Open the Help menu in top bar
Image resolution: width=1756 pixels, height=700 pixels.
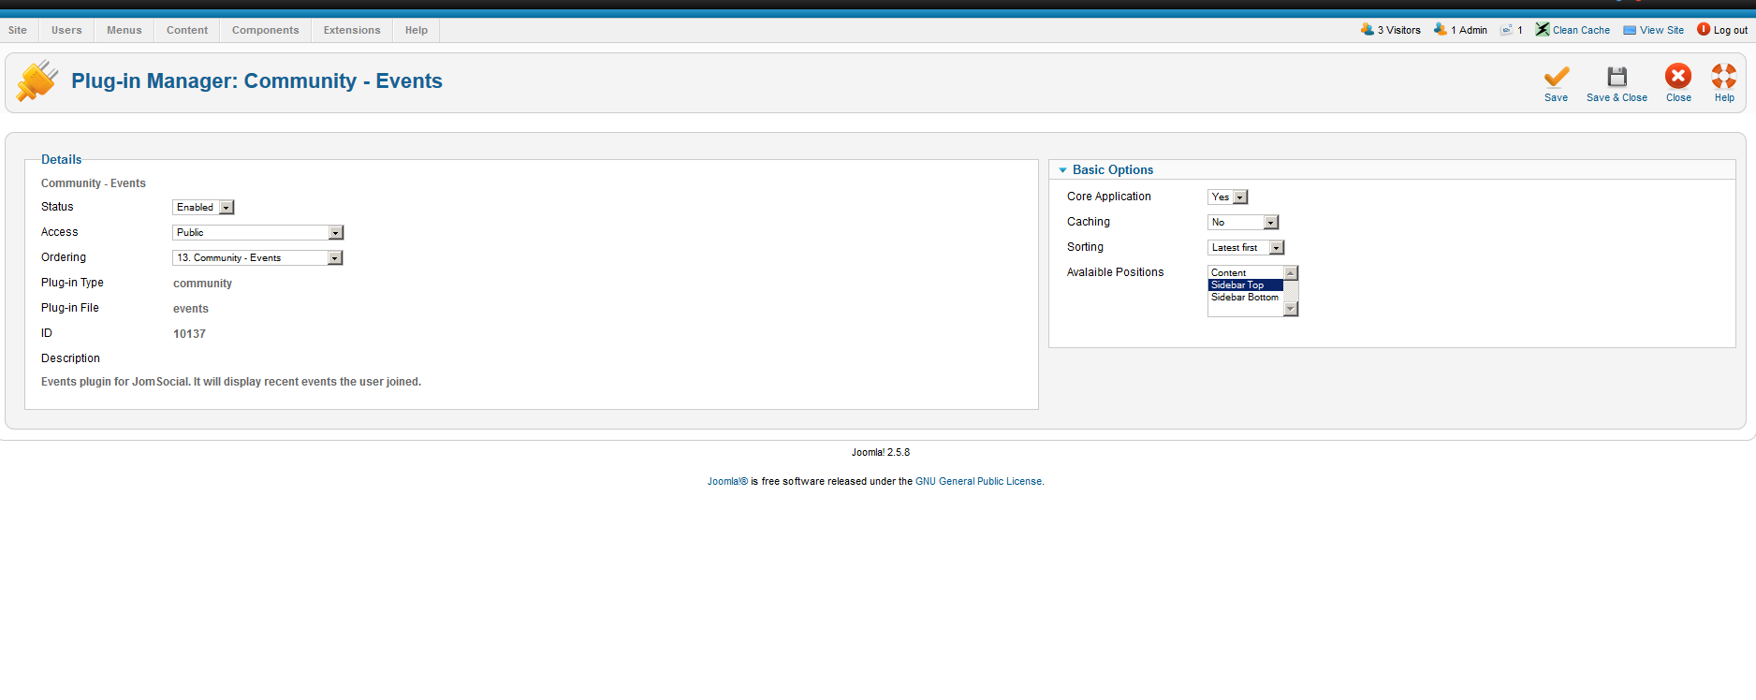tap(417, 30)
